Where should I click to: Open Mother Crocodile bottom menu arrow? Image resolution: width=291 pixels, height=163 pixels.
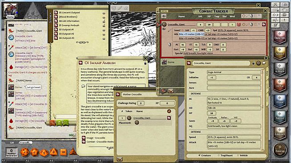120,159
